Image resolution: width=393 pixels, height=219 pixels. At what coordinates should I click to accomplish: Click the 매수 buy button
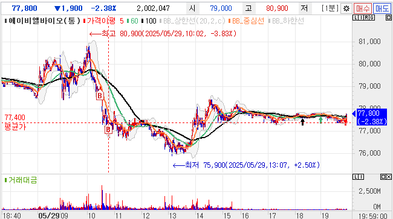363,9
